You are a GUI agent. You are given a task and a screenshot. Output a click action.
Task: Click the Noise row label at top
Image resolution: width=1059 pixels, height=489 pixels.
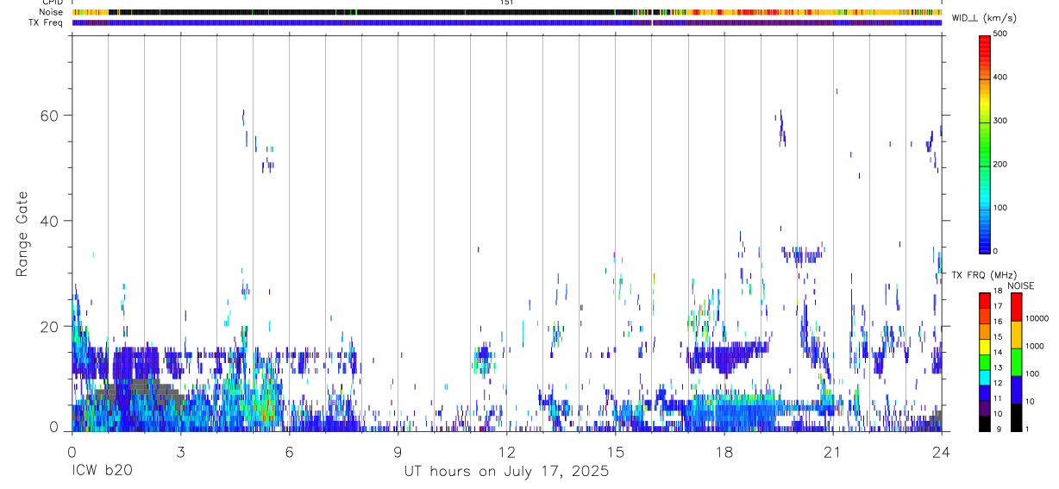pyautogui.click(x=52, y=12)
